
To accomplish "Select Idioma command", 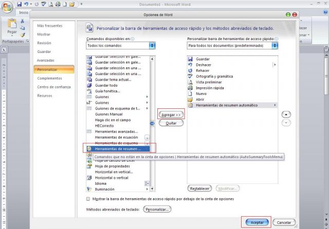I will [118, 183].
